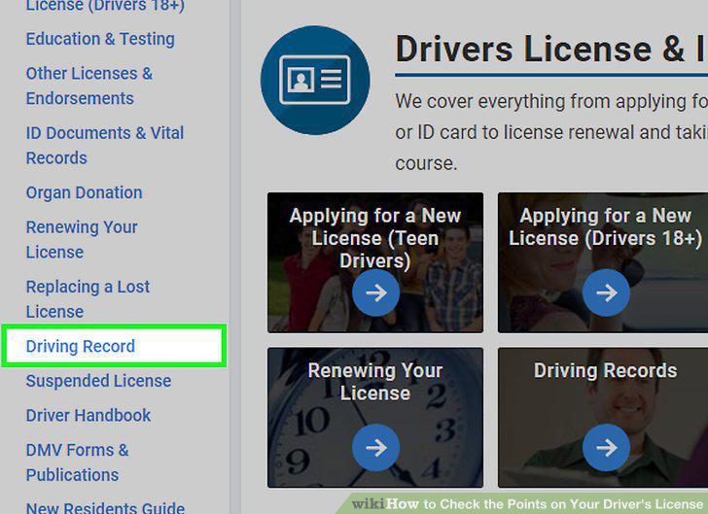
Task: Open Other Licenses & Endorsements link
Action: 89,86
